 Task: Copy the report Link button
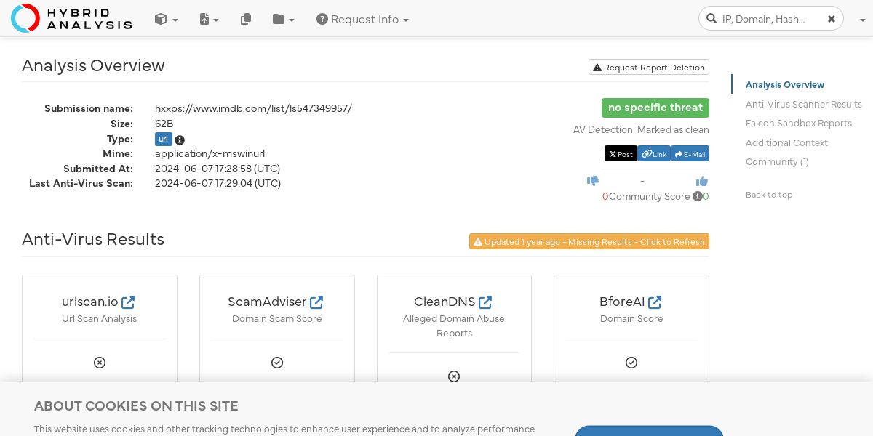click(654, 154)
